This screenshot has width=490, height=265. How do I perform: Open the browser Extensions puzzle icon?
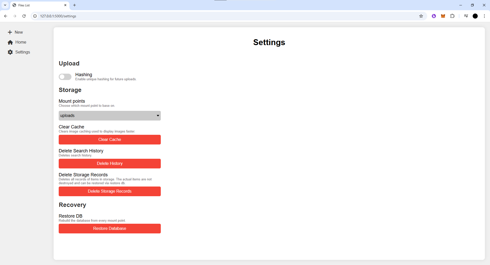coord(452,16)
